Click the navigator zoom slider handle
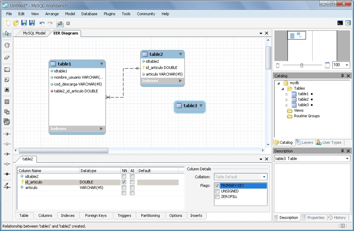This screenshot has width=354, height=231. tap(302, 65)
